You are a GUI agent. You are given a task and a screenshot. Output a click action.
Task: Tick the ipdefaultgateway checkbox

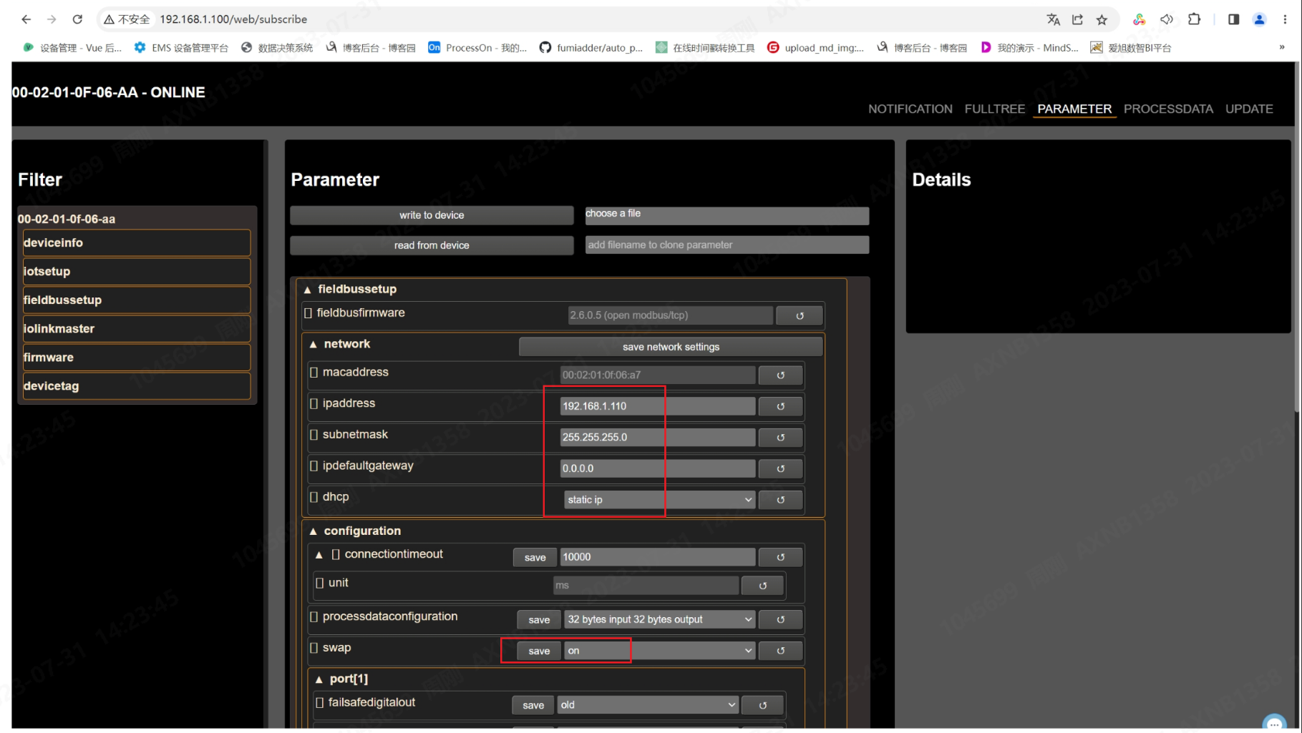point(314,466)
